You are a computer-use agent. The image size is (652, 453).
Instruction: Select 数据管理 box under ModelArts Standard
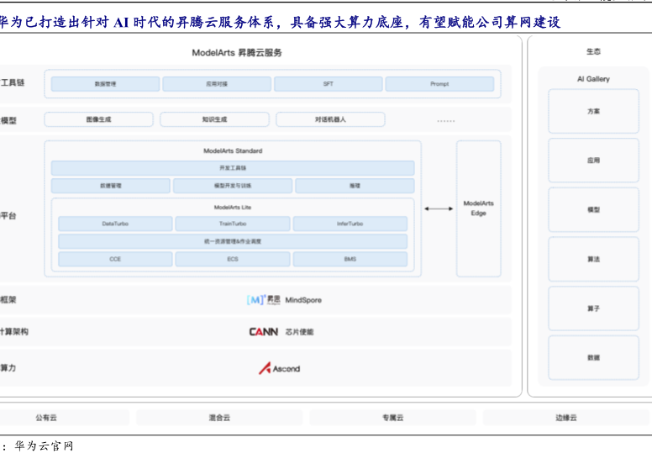111,186
